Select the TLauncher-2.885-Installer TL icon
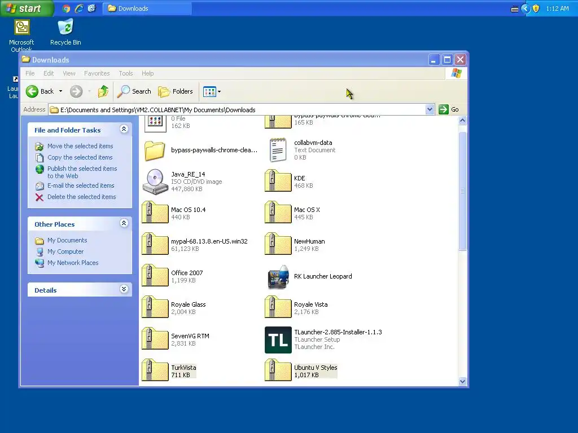The width and height of the screenshot is (578, 433). 278,340
